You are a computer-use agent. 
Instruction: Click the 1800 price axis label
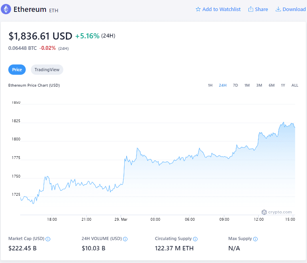coord(16,139)
